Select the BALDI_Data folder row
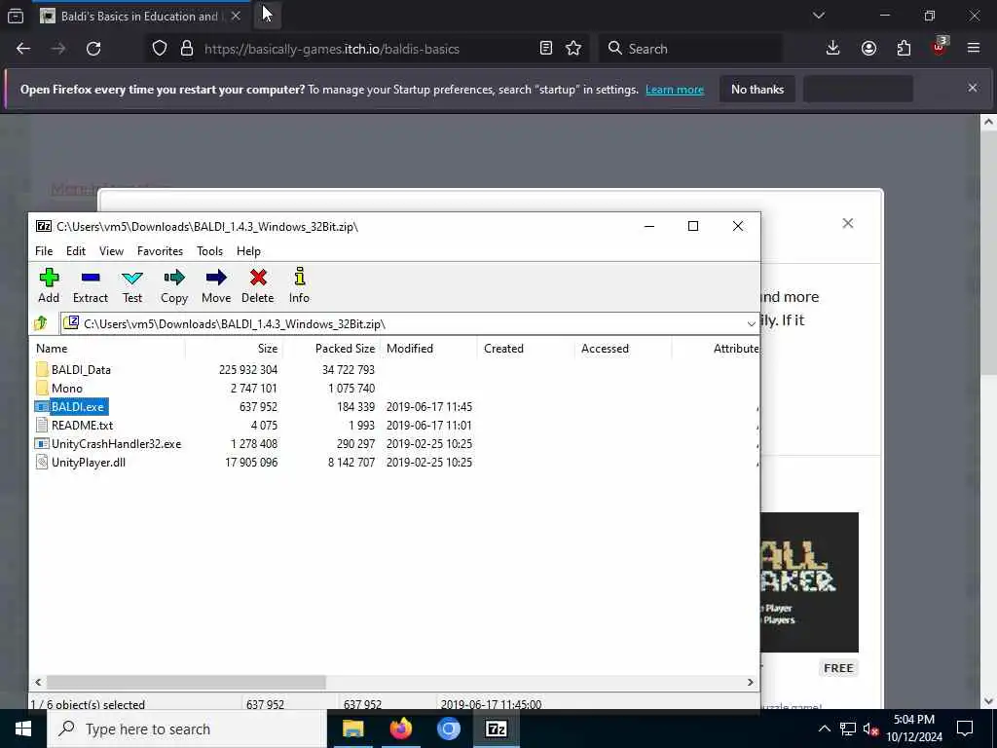The height and width of the screenshot is (748, 997). (x=394, y=369)
